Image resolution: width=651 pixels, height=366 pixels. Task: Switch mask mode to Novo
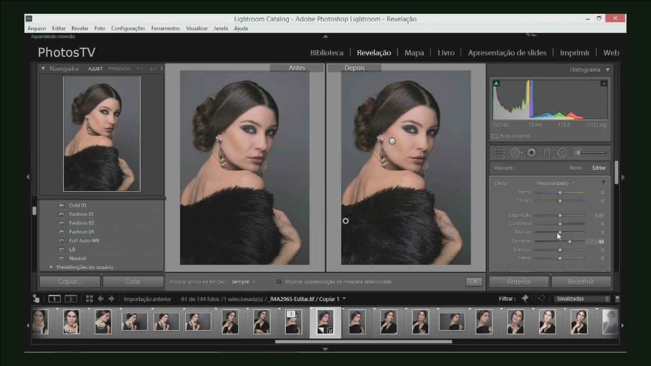pos(575,168)
